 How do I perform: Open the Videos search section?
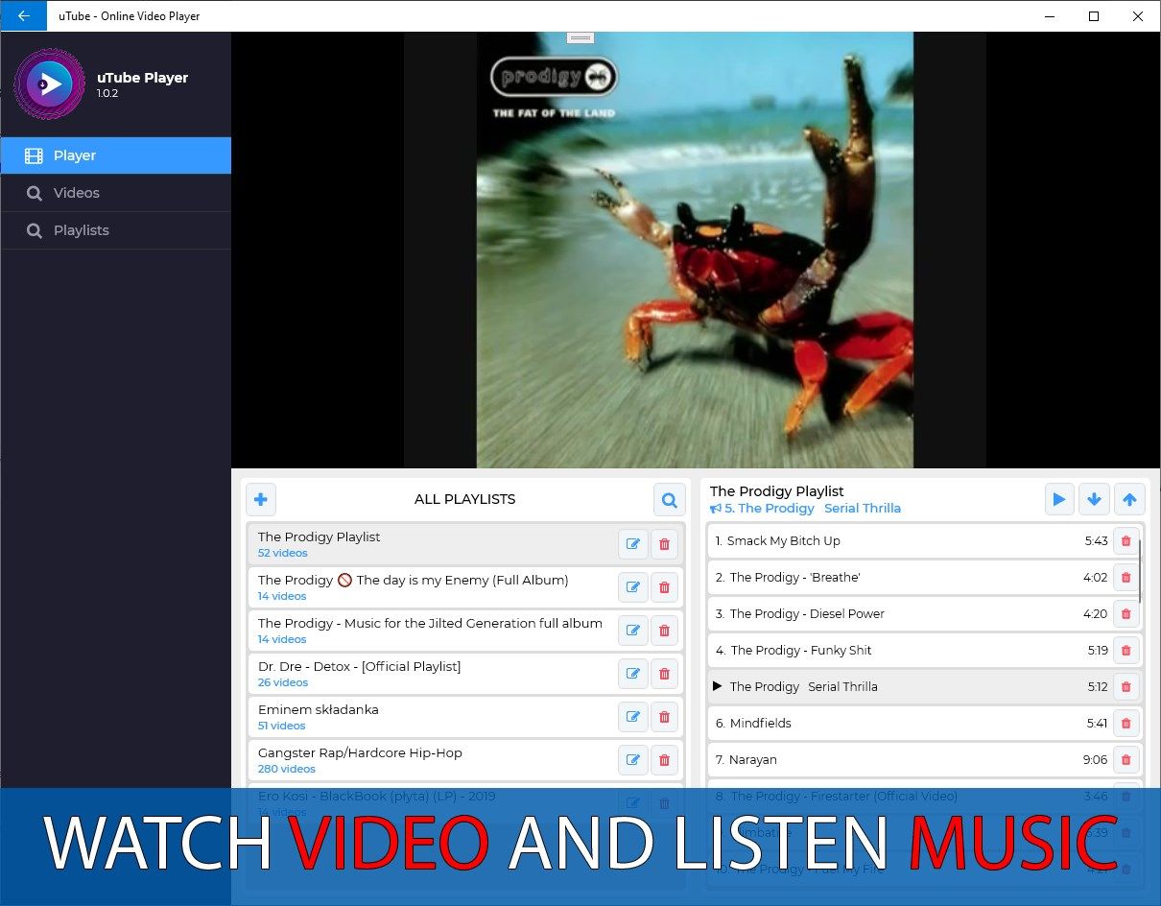tap(115, 193)
